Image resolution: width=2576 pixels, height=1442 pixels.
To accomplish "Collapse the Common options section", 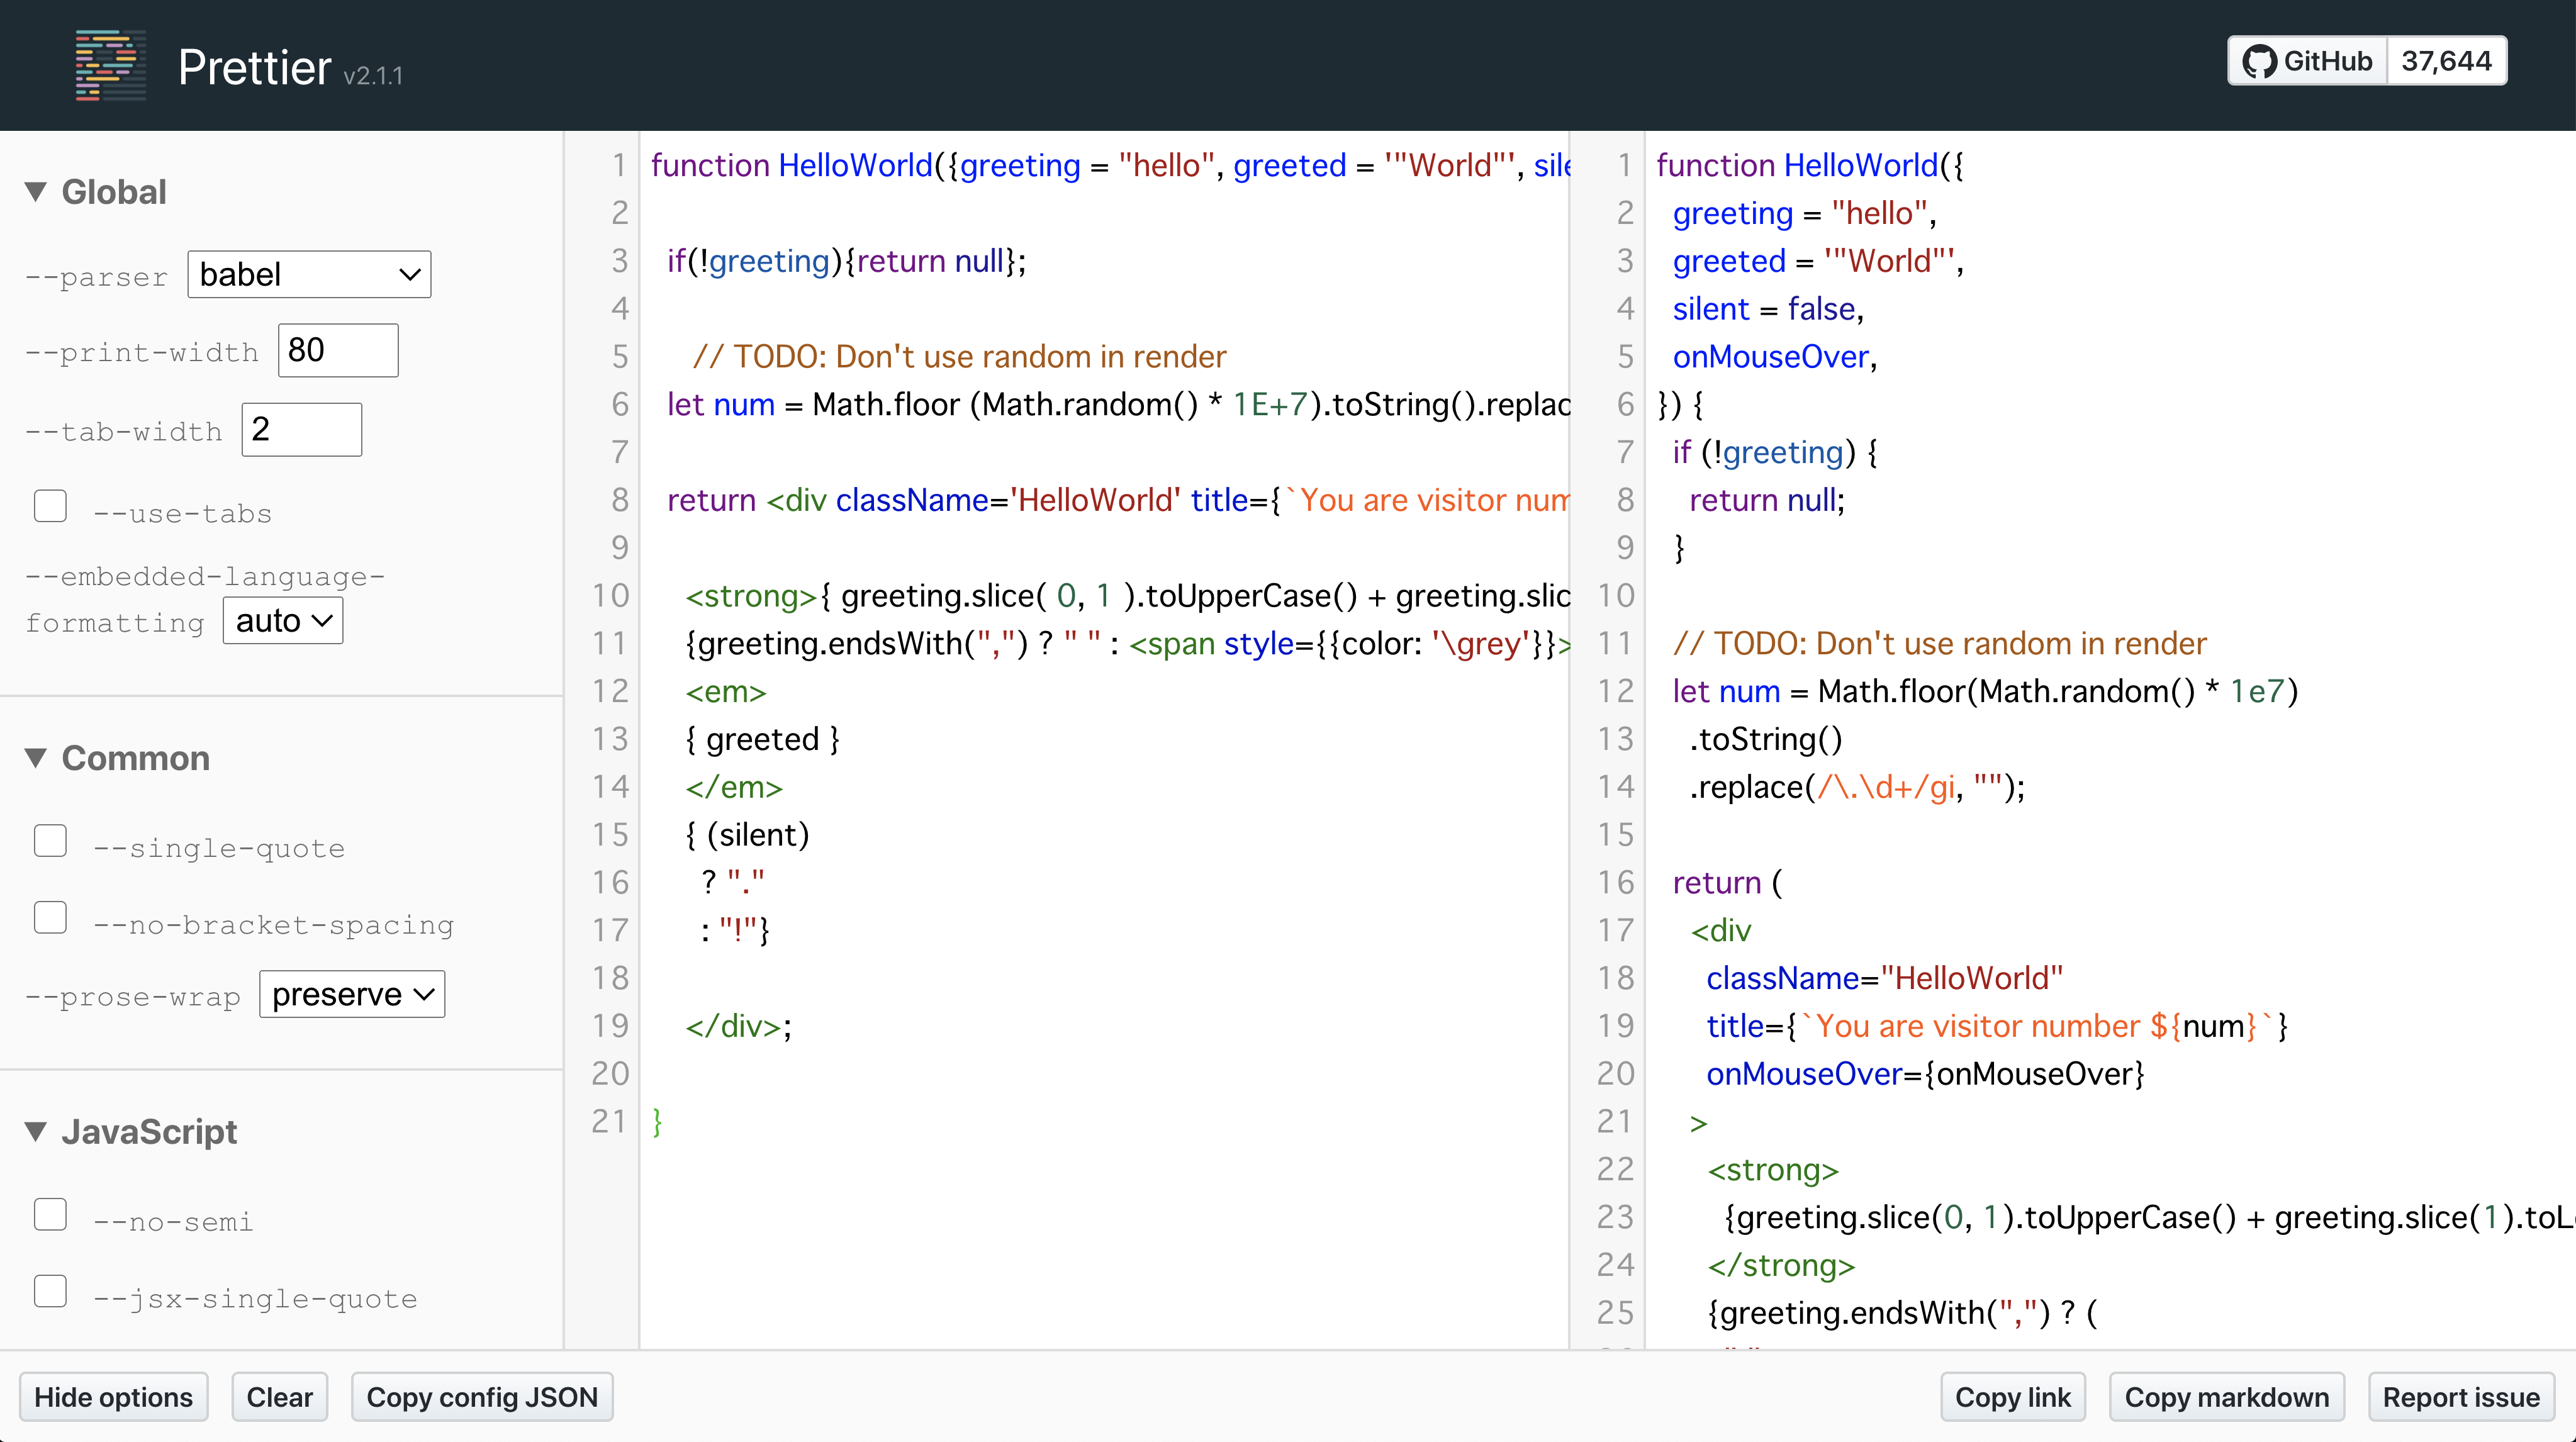I will [x=117, y=758].
